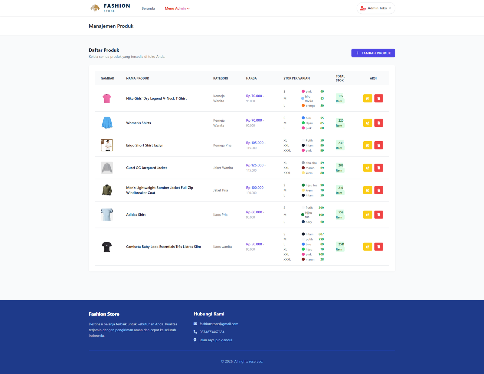Click the Adidas Shirt thumbnail
Screen dimensions: 484x374
107,215
